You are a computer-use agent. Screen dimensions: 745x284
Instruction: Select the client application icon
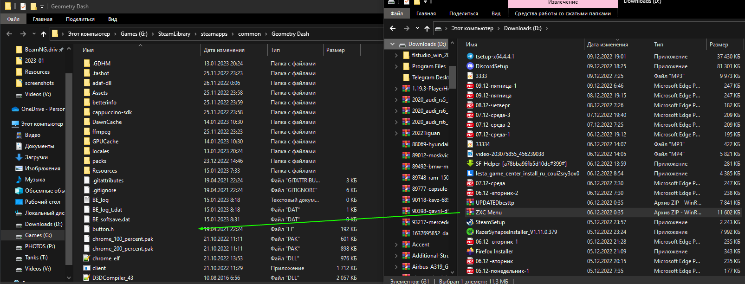coord(87,268)
